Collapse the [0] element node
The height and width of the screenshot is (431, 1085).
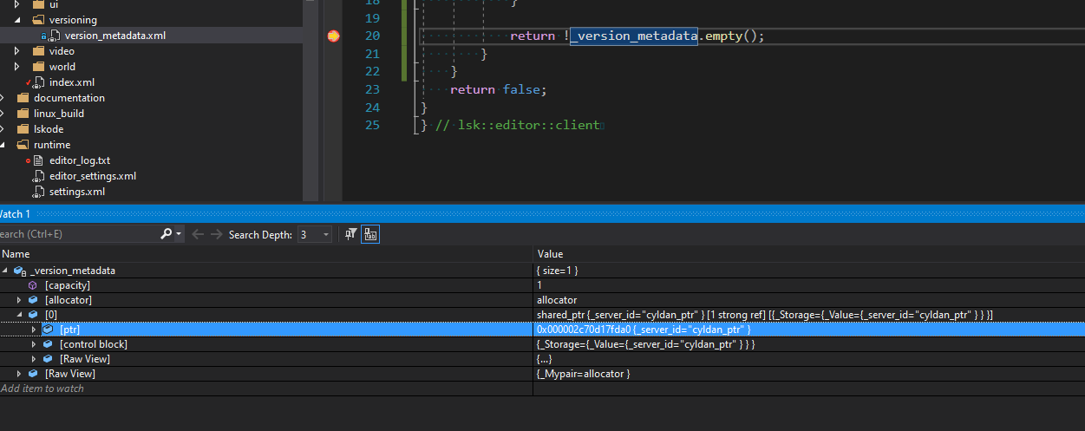[19, 315]
